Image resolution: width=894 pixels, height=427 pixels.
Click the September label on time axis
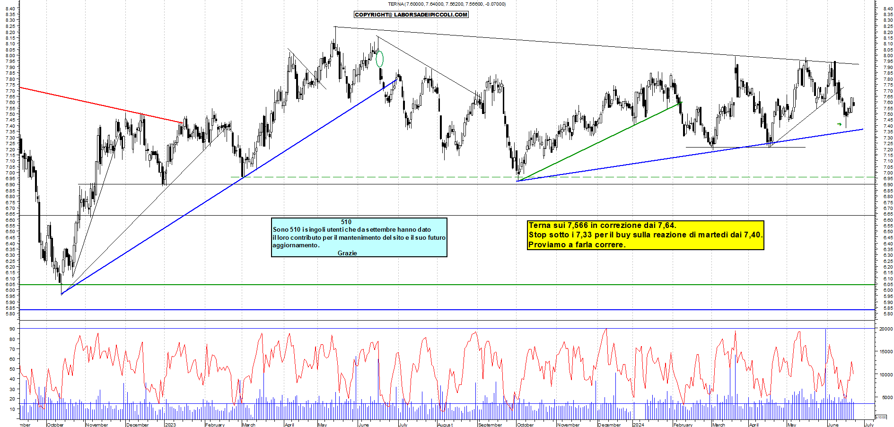(490, 425)
